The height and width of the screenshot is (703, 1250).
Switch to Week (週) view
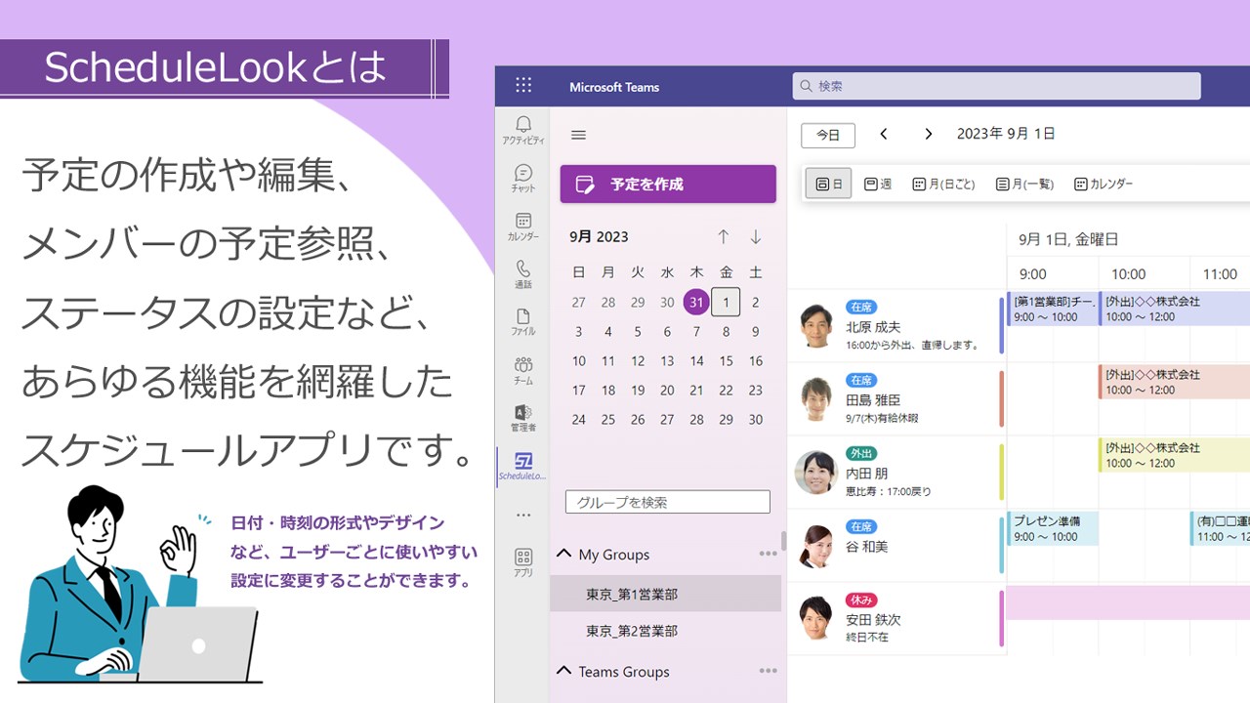tap(878, 184)
